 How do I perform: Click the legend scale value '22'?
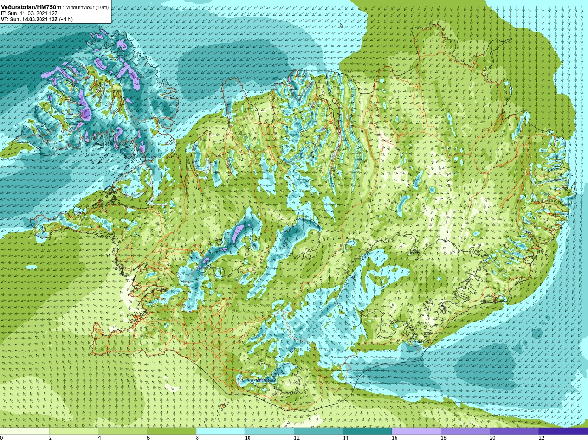tap(542, 438)
